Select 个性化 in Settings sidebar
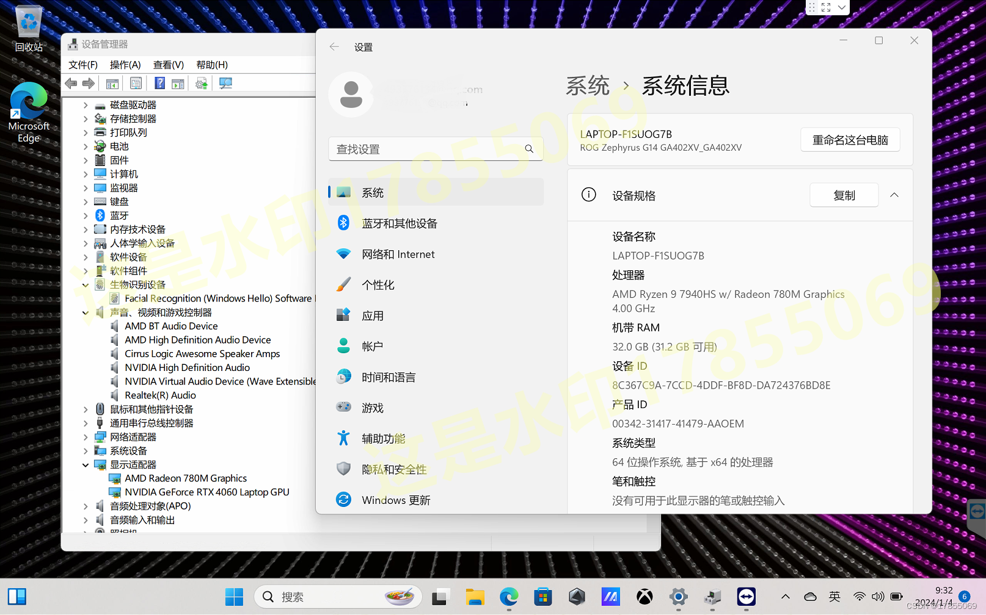 coord(436,285)
